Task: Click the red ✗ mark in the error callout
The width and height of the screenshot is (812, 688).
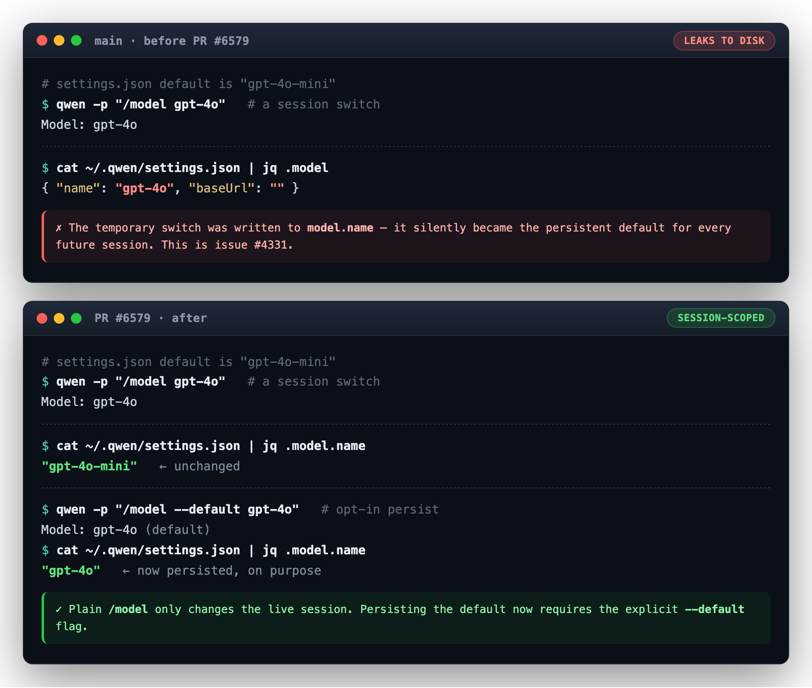Action: click(59, 228)
